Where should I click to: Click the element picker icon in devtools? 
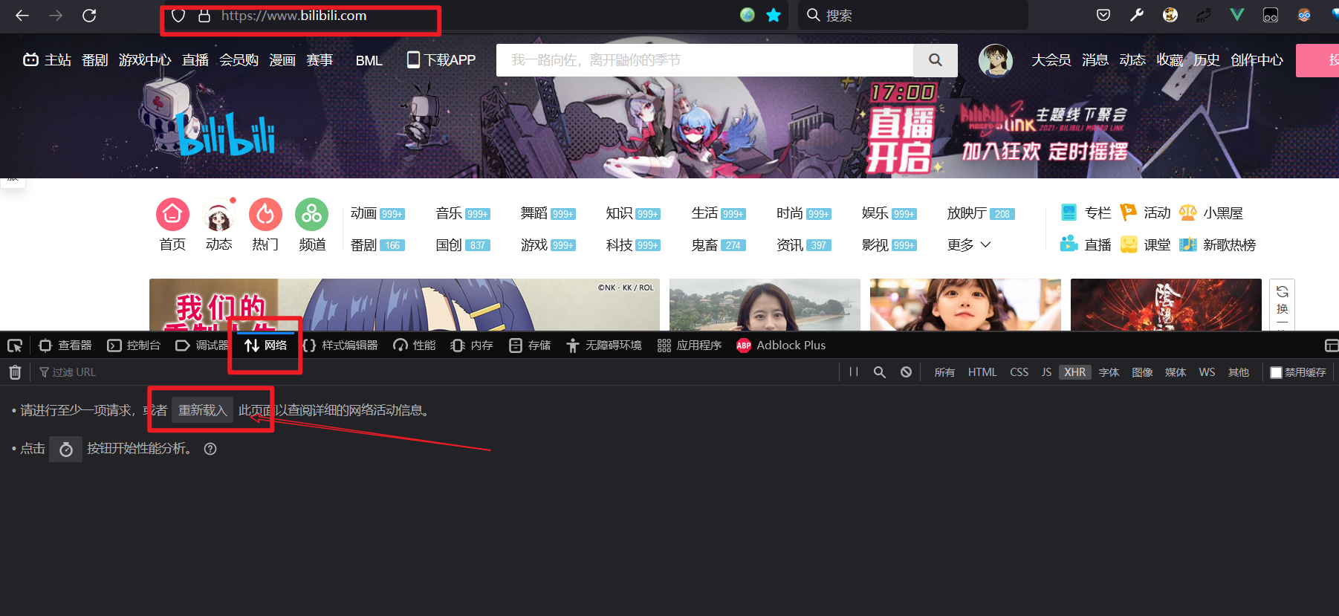tap(14, 346)
